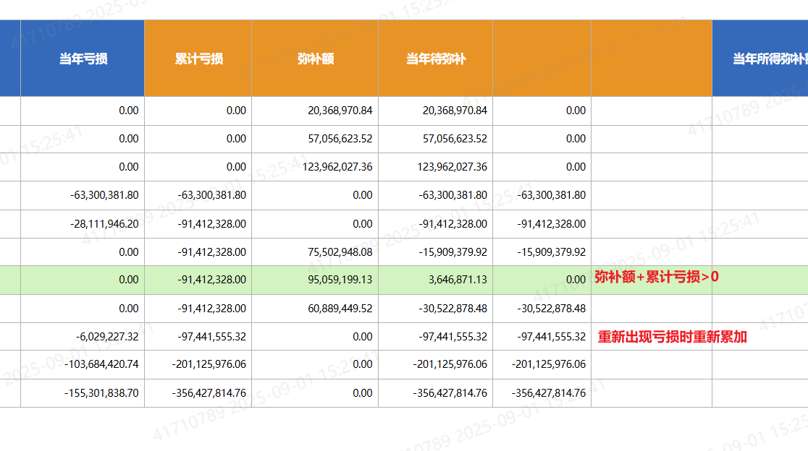Click the 弥补额 column header

(x=315, y=59)
